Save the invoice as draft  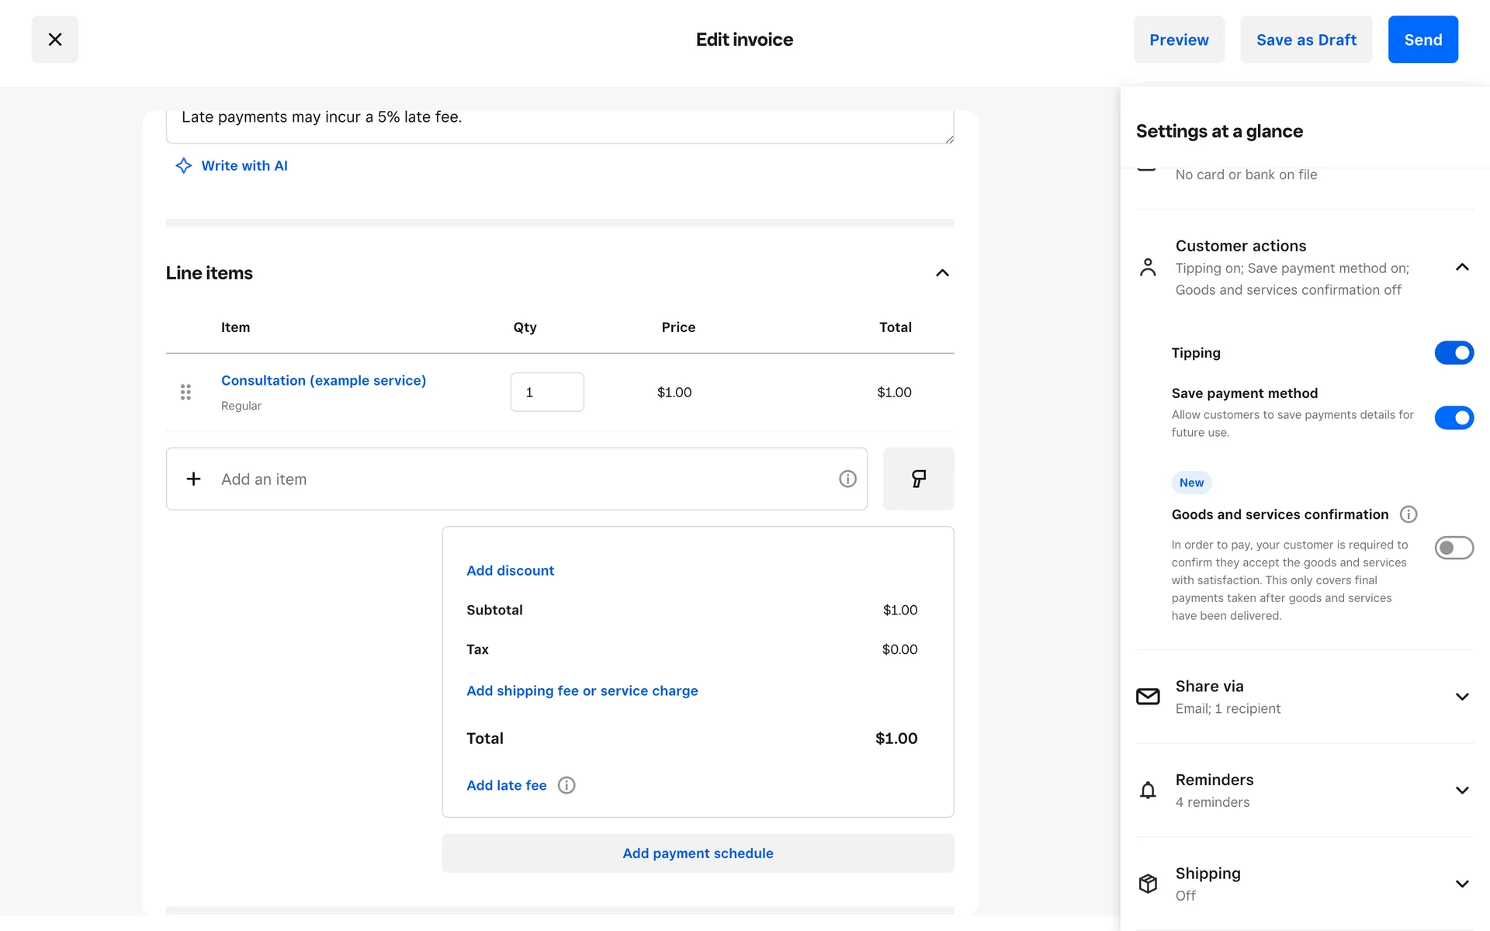pyautogui.click(x=1305, y=40)
